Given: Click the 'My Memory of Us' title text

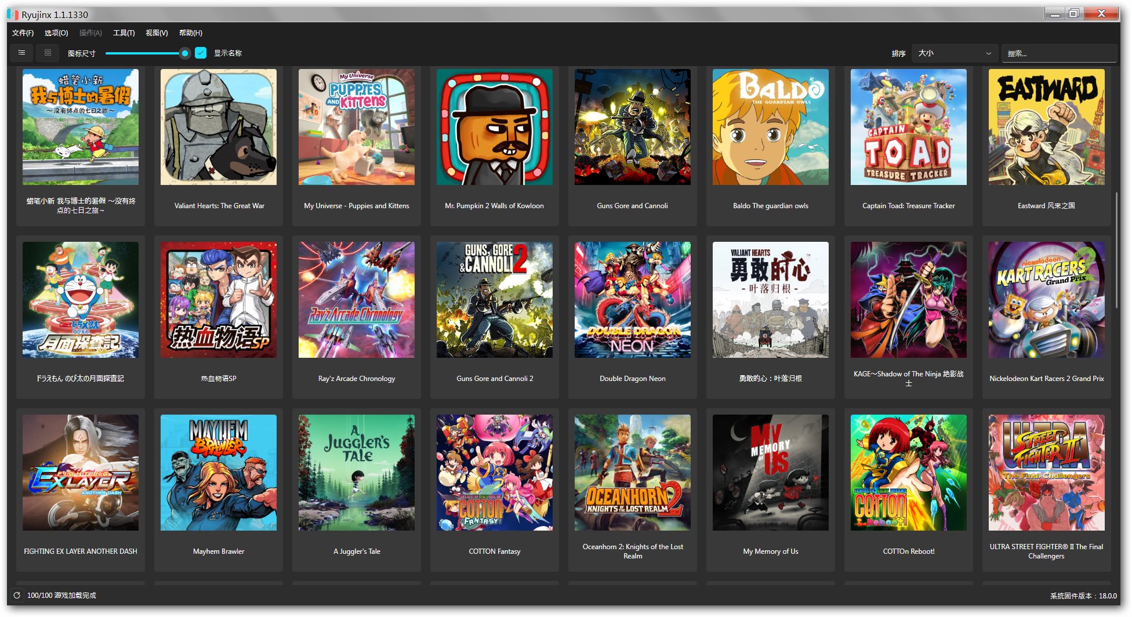Looking at the screenshot, I should pyautogui.click(x=771, y=551).
